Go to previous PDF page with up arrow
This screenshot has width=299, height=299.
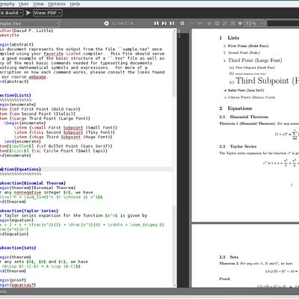tap(191, 23)
